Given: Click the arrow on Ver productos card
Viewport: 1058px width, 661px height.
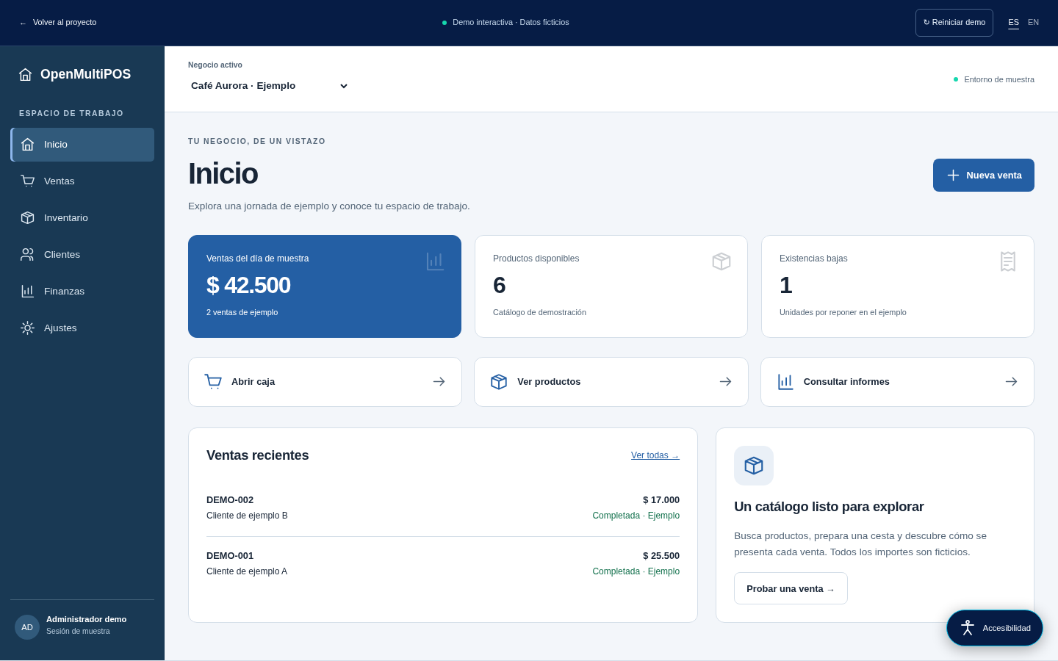Looking at the screenshot, I should [x=725, y=382].
